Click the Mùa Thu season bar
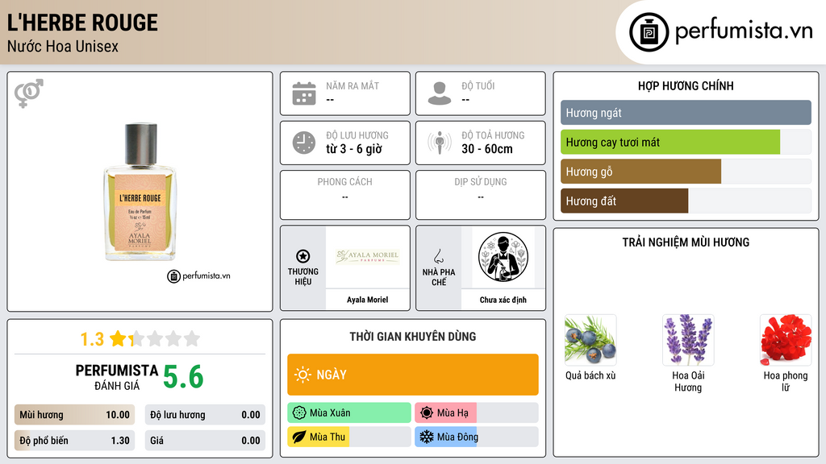The image size is (826, 464). click(349, 437)
